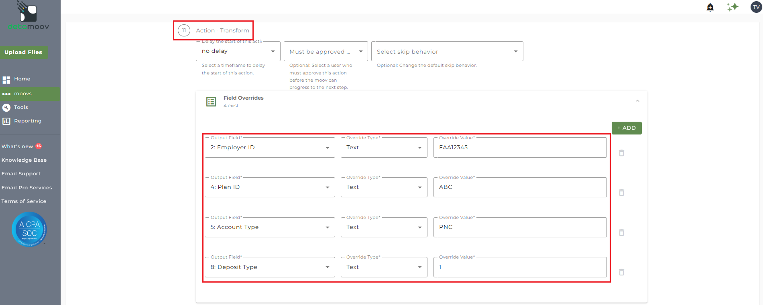Open the TV user avatar menu
Screen dimensions: 763x305
click(x=756, y=7)
